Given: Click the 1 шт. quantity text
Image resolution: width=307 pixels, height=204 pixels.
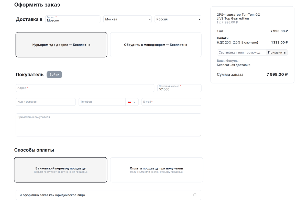Looking at the screenshot, I should click(x=221, y=31).
